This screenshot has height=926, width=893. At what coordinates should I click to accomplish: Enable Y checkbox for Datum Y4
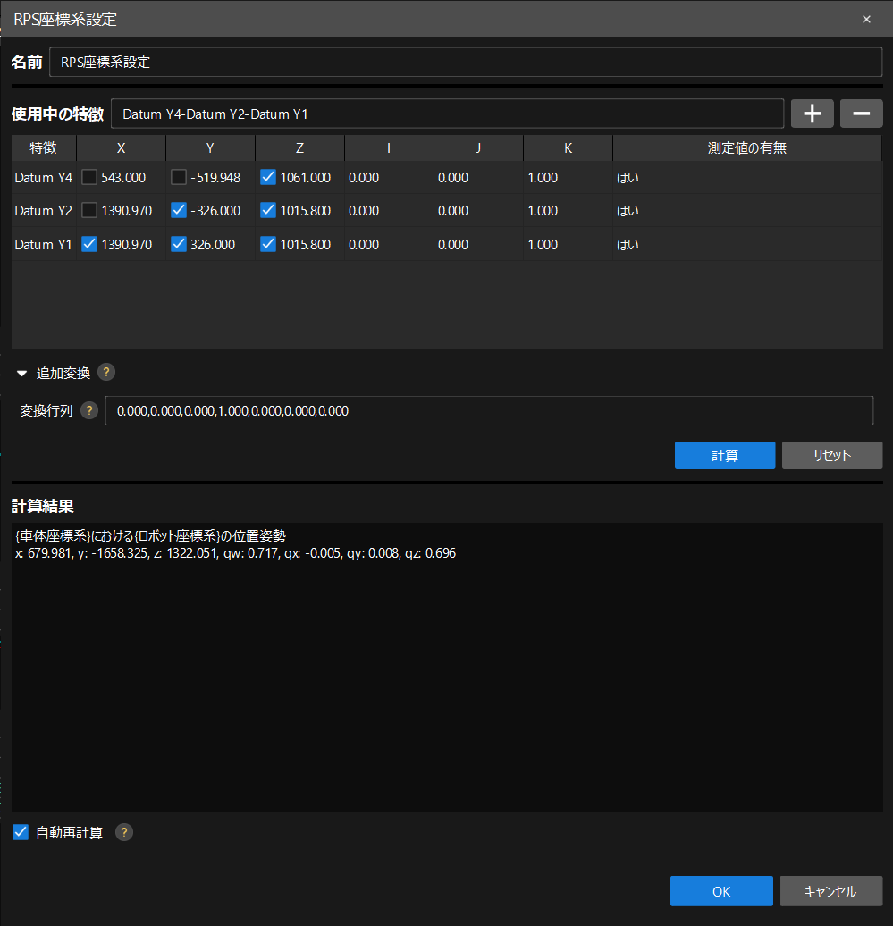tap(179, 177)
